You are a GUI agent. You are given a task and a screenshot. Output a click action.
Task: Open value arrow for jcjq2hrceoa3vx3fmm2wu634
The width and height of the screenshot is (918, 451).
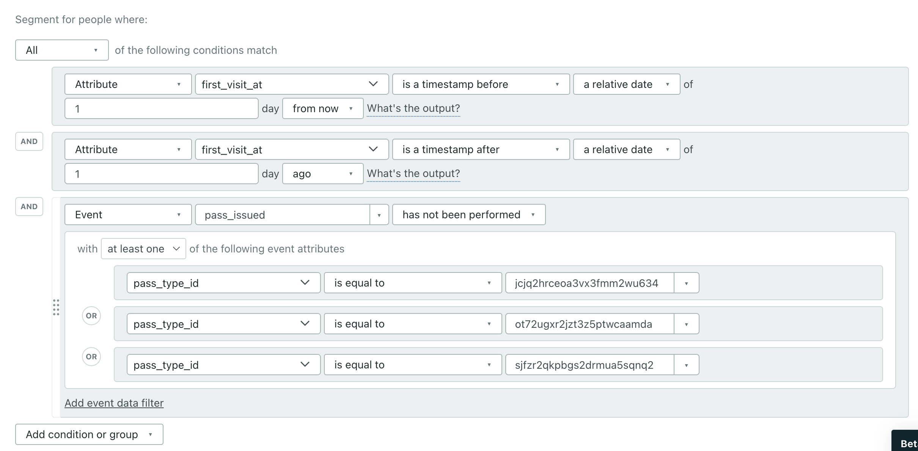[x=686, y=283]
